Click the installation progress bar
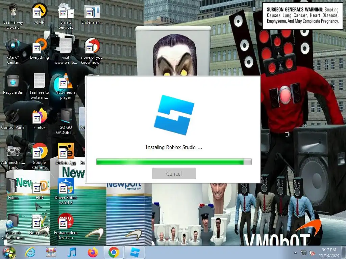This screenshot has height=259, width=346. pyautogui.click(x=174, y=162)
